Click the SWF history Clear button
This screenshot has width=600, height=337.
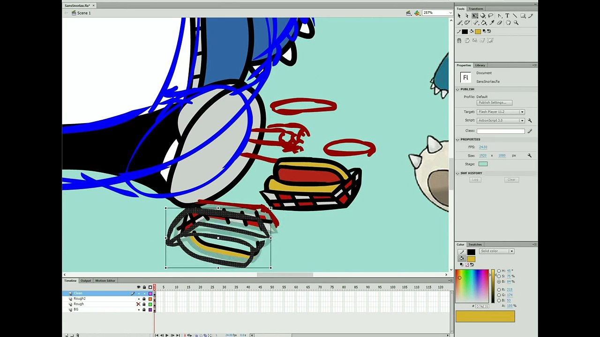pyautogui.click(x=511, y=180)
